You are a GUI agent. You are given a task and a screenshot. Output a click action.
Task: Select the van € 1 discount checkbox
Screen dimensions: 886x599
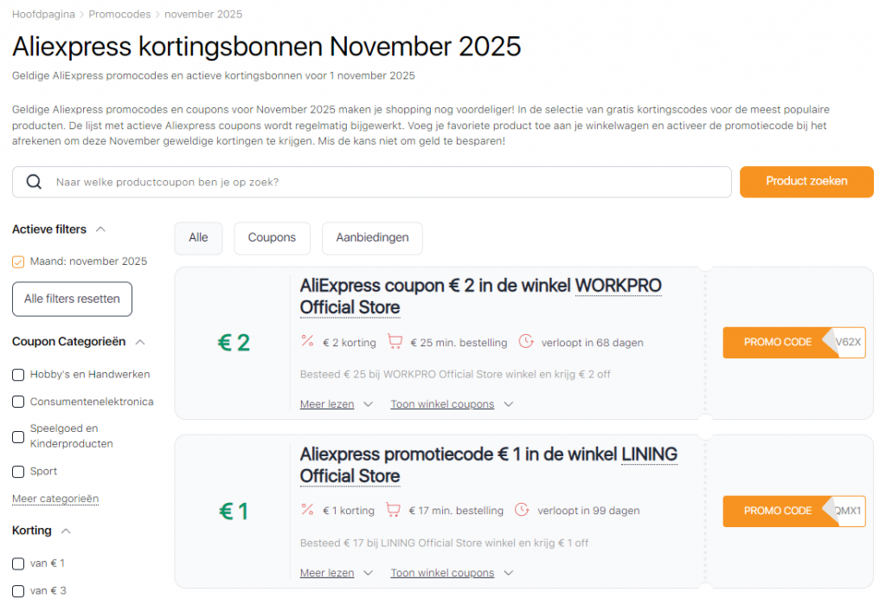(x=18, y=564)
